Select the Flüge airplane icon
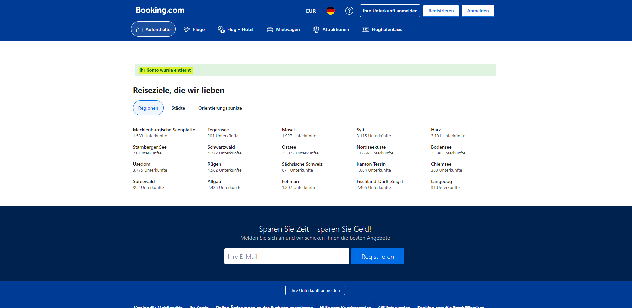The image size is (632, 308). click(187, 29)
